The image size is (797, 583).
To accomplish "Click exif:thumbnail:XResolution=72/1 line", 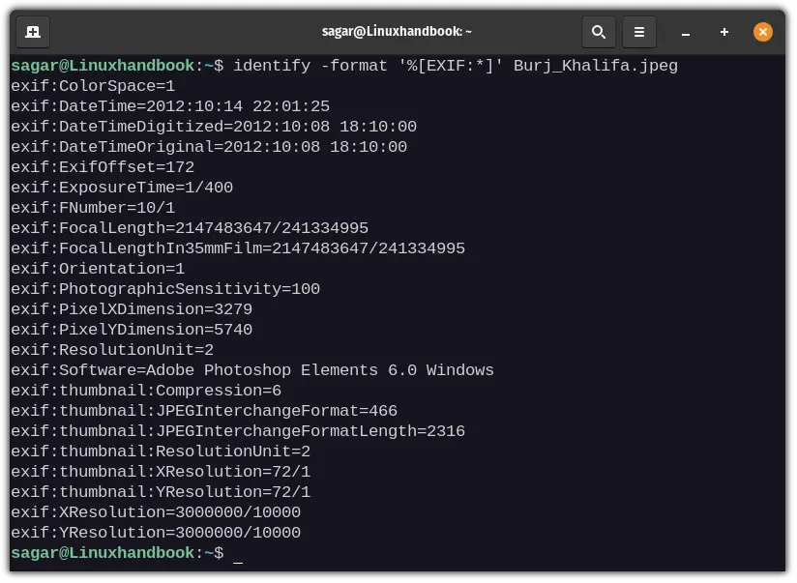I will coord(161,472).
